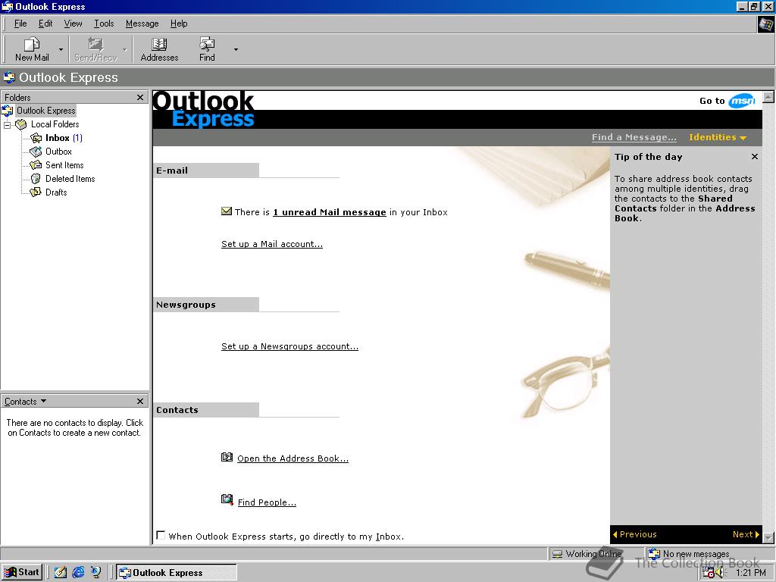Open the Send/Recv dropdown arrow
Screen dimensions: 776x582
(125, 49)
